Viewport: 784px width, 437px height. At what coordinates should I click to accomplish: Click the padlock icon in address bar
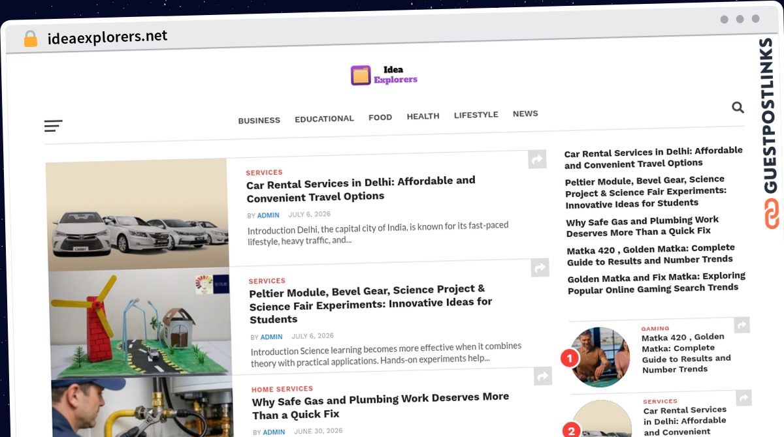30,39
